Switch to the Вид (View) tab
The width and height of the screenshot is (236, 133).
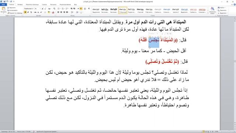75,4
